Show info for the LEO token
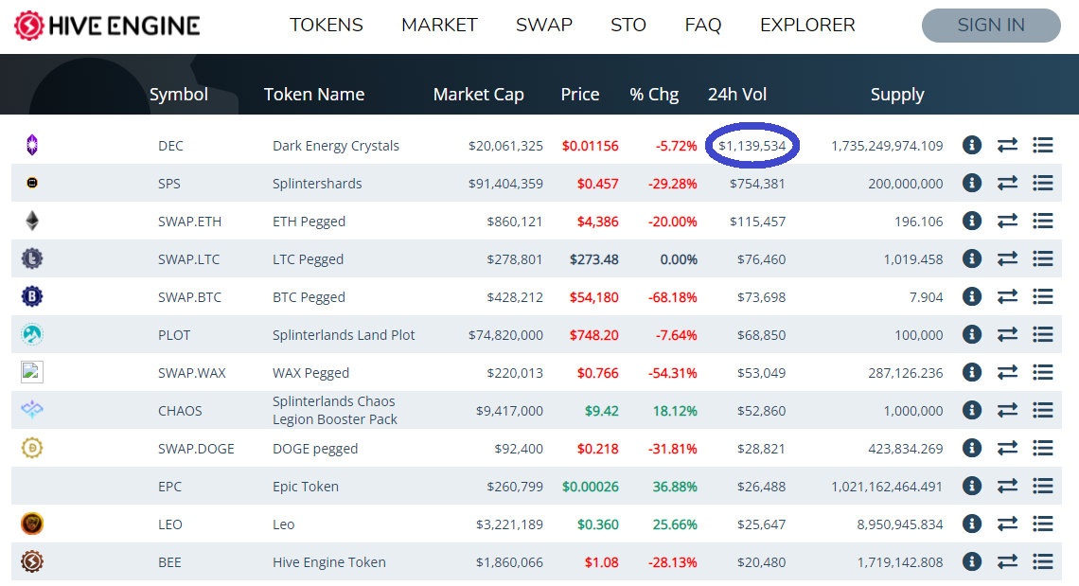The width and height of the screenshot is (1079, 586). click(972, 524)
